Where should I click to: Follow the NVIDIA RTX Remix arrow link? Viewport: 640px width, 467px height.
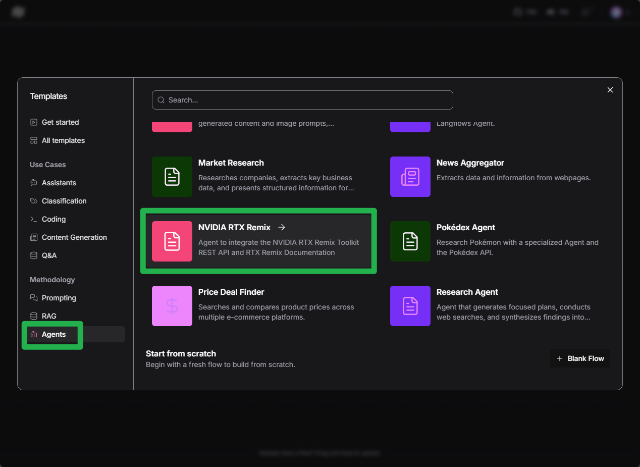[281, 227]
